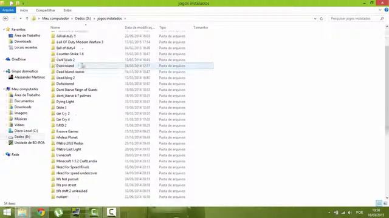Open the recent locations dropdown arrow
This screenshot has height=218, width=389.
point(21,19)
